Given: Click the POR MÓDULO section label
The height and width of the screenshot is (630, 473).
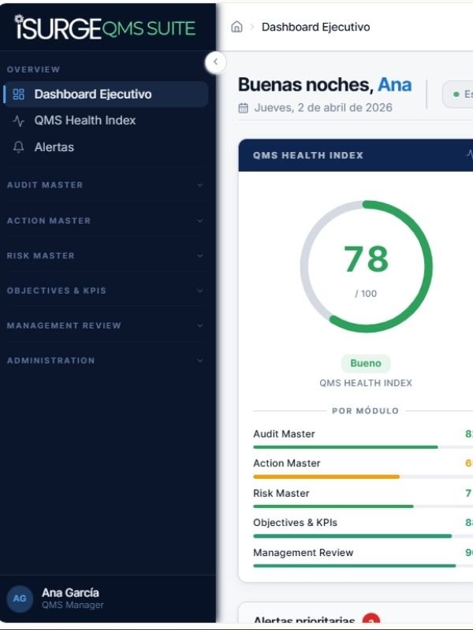Looking at the screenshot, I should pos(365,410).
